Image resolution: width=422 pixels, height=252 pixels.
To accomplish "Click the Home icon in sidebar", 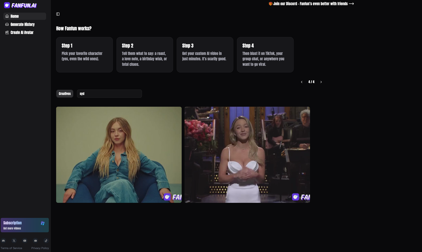I will (x=7, y=16).
